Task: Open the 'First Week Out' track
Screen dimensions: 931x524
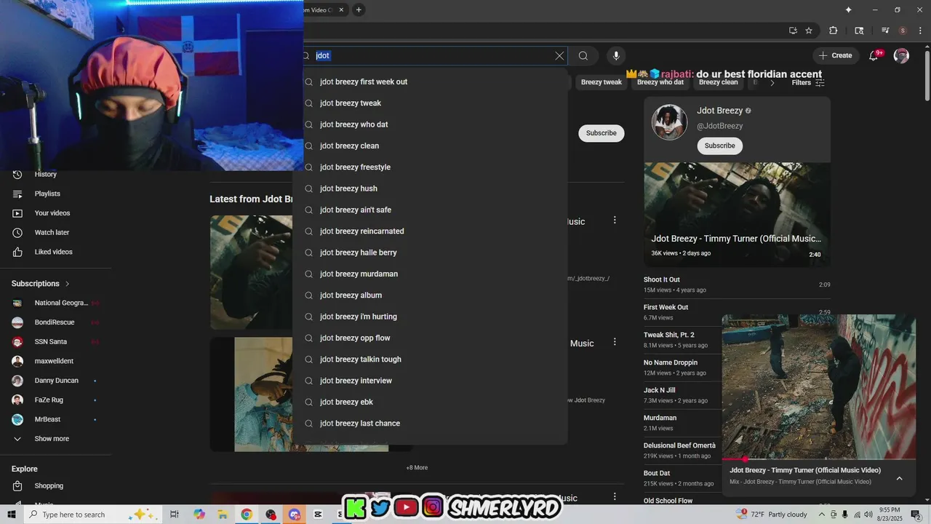Action: click(x=666, y=307)
